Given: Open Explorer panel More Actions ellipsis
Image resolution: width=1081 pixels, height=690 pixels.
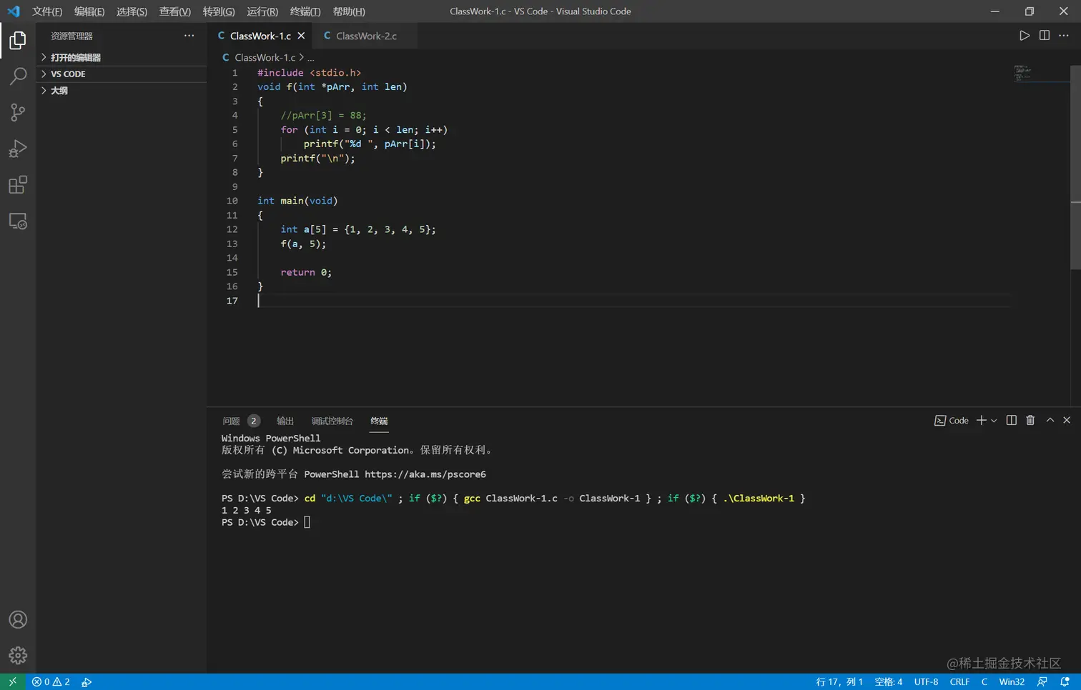Looking at the screenshot, I should click(189, 36).
